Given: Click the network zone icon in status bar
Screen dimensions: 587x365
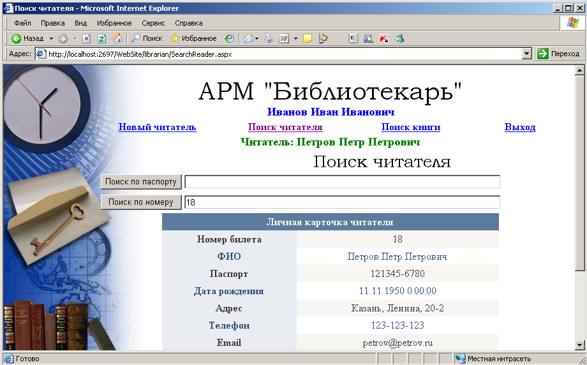Looking at the screenshot, I should point(460,359).
